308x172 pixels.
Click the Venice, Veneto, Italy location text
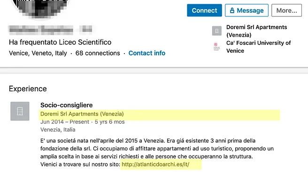pos(38,53)
